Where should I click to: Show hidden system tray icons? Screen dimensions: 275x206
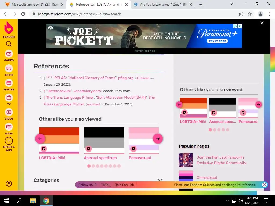click(x=227, y=201)
